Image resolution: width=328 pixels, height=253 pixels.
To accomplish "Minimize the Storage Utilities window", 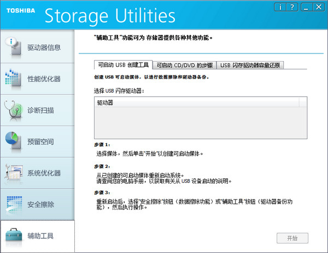I will [x=306, y=7].
